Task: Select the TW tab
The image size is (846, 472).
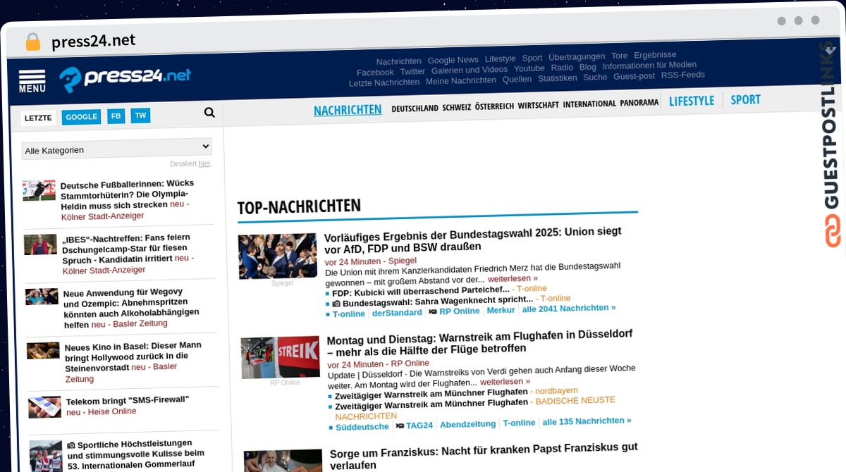Action: point(140,116)
